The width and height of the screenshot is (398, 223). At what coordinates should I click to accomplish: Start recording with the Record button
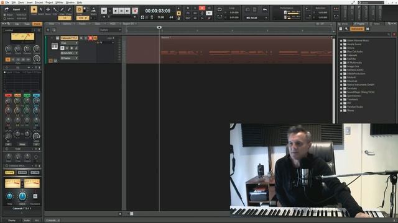pos(135,11)
